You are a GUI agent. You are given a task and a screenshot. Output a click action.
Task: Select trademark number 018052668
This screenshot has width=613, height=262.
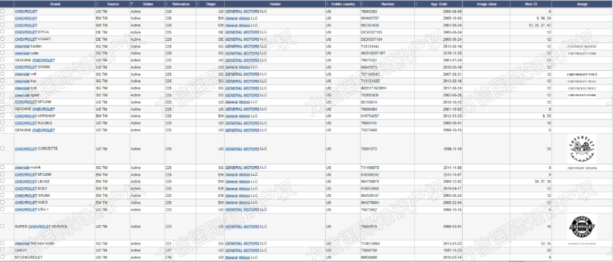[370, 189]
